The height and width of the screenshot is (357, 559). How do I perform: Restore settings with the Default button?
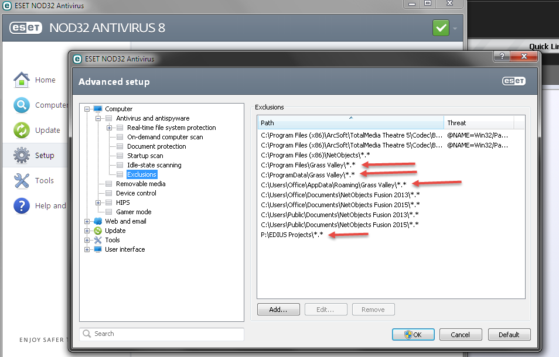pyautogui.click(x=509, y=335)
